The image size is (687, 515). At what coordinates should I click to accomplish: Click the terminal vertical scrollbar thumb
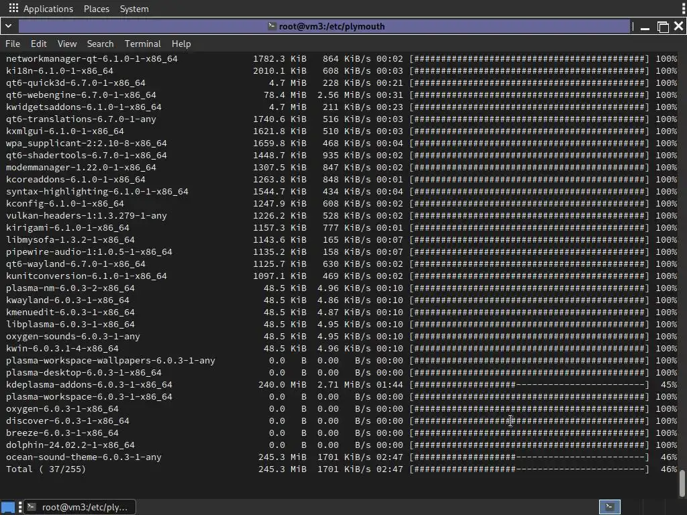682,483
